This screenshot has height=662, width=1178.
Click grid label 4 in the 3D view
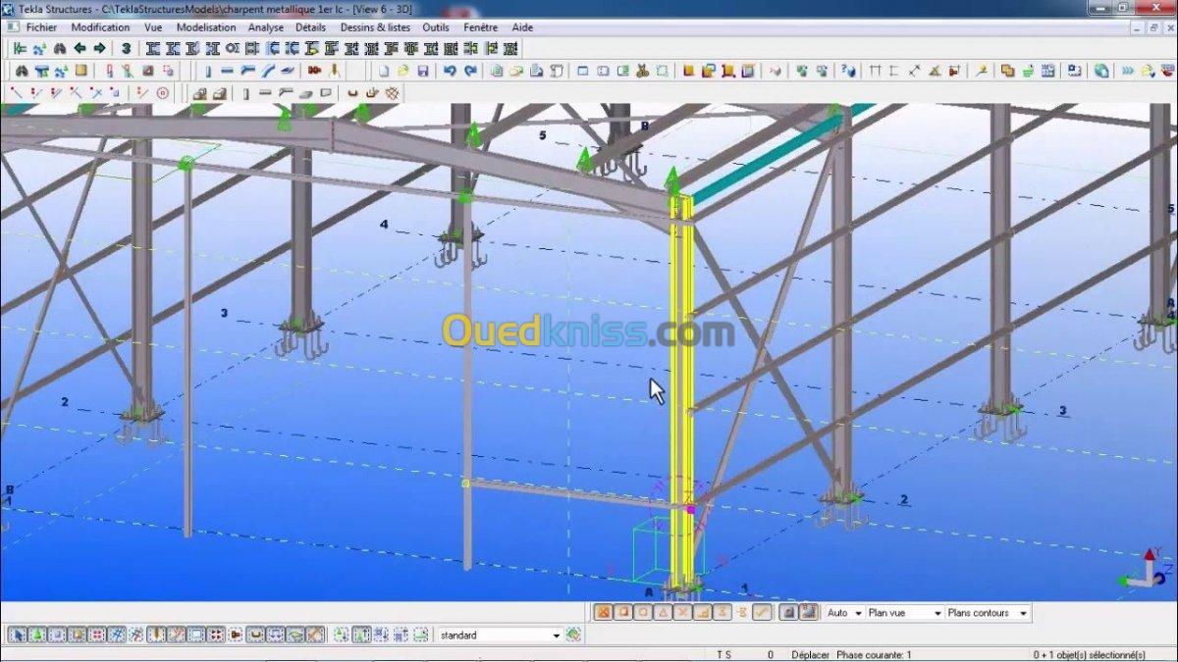tap(384, 225)
